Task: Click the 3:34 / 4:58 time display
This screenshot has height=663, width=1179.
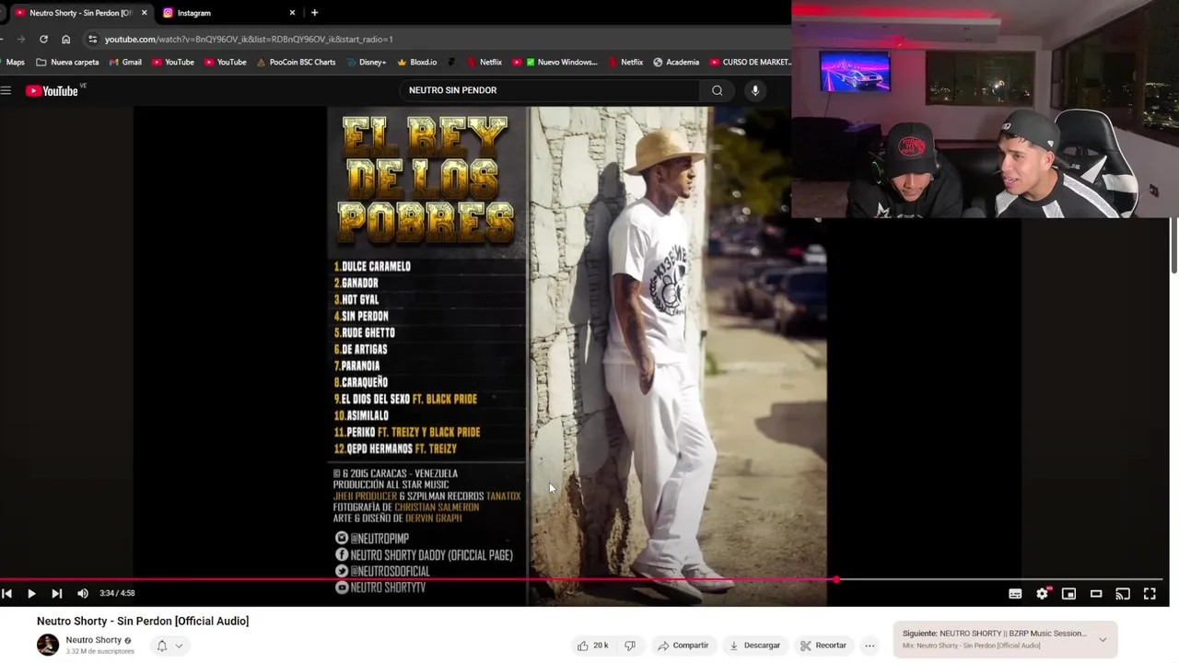Action: (117, 594)
